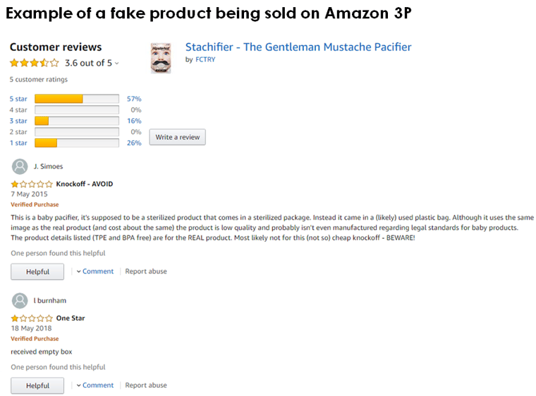Click J. Simoes profile avatar icon
The width and height of the screenshot is (536, 396).
[20, 167]
